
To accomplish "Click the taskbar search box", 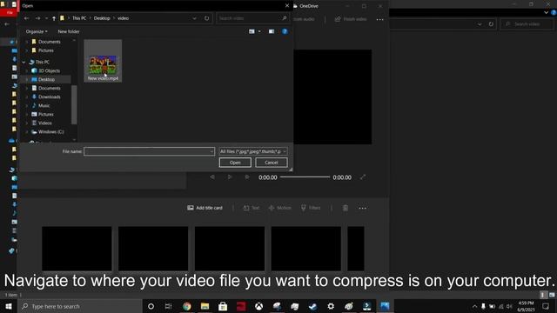I will click(79, 306).
